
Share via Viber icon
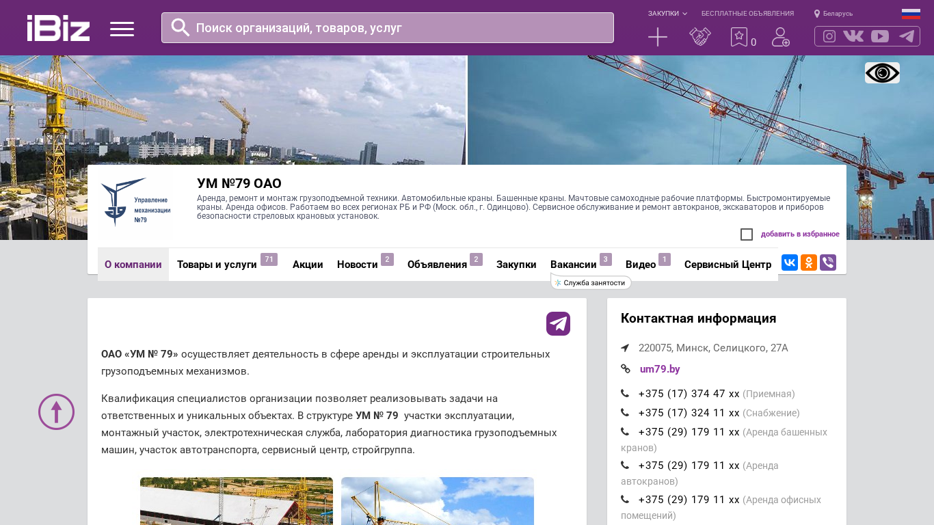(x=828, y=262)
